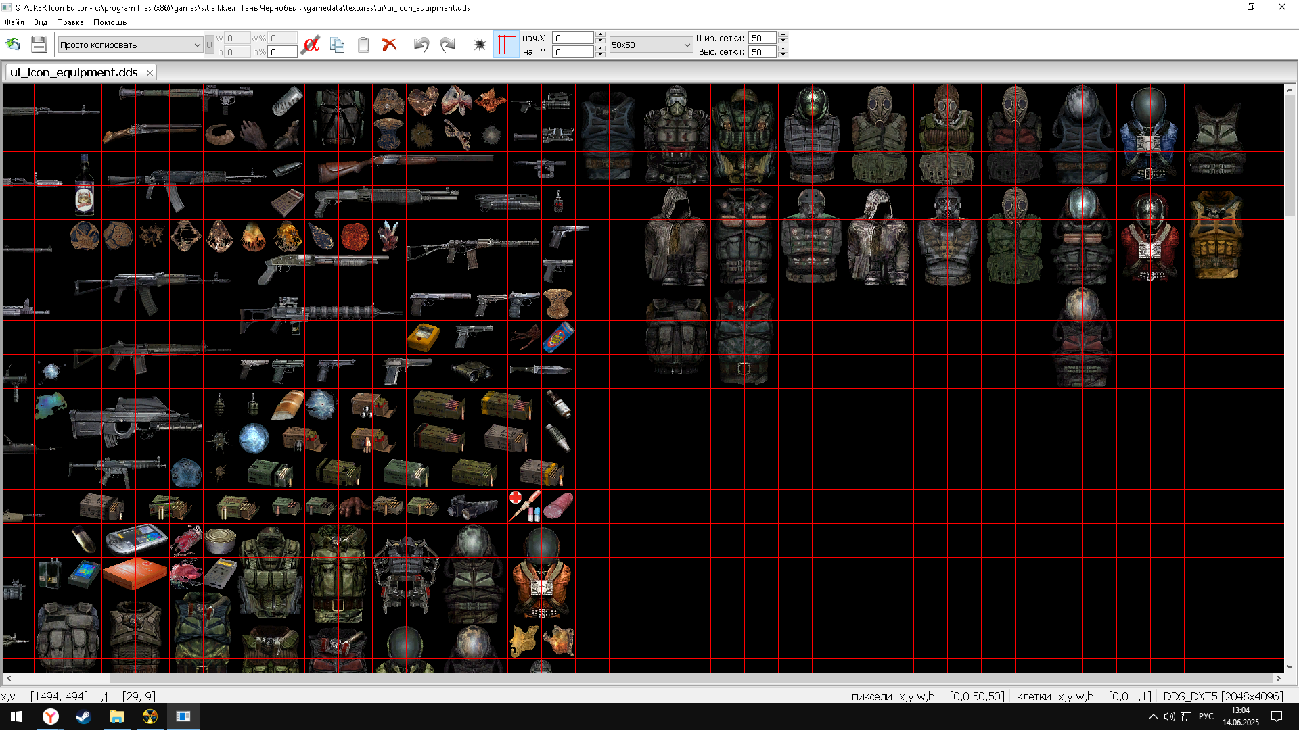Open Yandex browser from taskbar
This screenshot has height=730, width=1299.
click(x=51, y=716)
